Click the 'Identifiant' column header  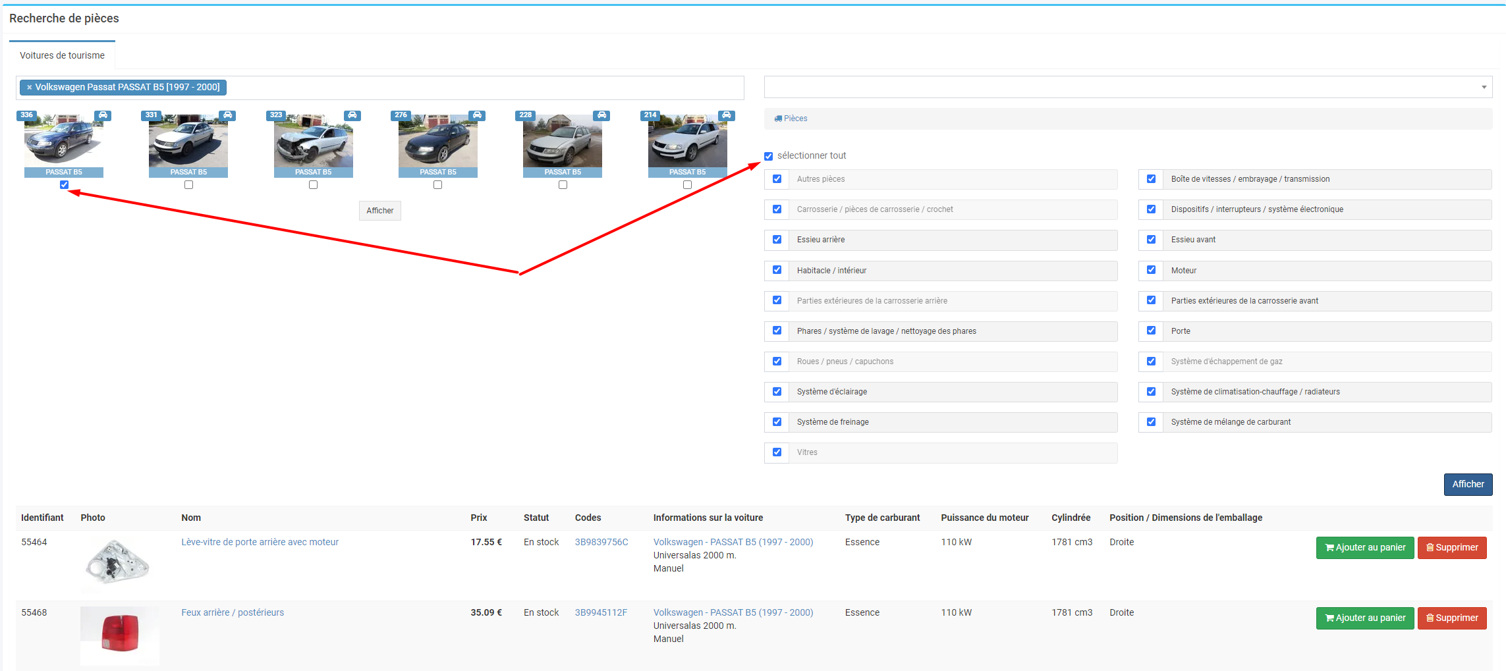42,518
